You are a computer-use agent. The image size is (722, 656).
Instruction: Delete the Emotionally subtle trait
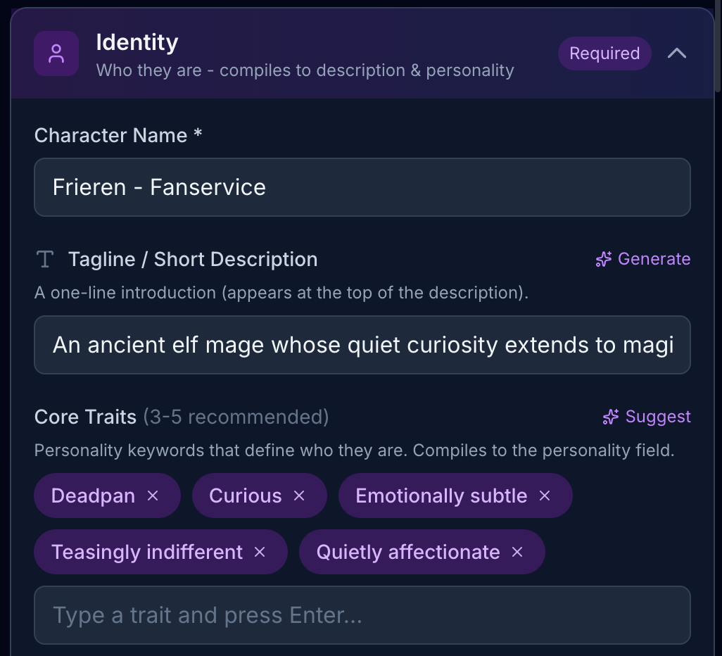pyautogui.click(x=545, y=496)
